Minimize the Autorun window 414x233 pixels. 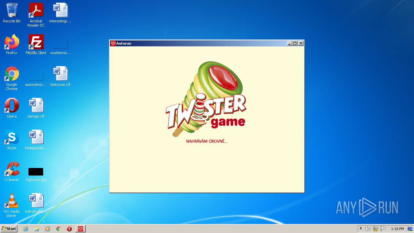click(289, 43)
